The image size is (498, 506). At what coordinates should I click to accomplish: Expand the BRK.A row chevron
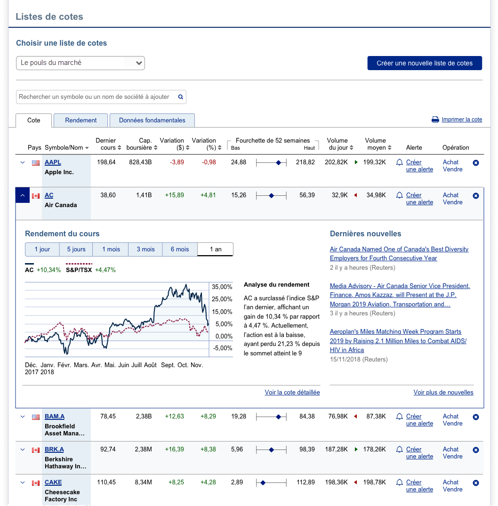[x=23, y=450]
